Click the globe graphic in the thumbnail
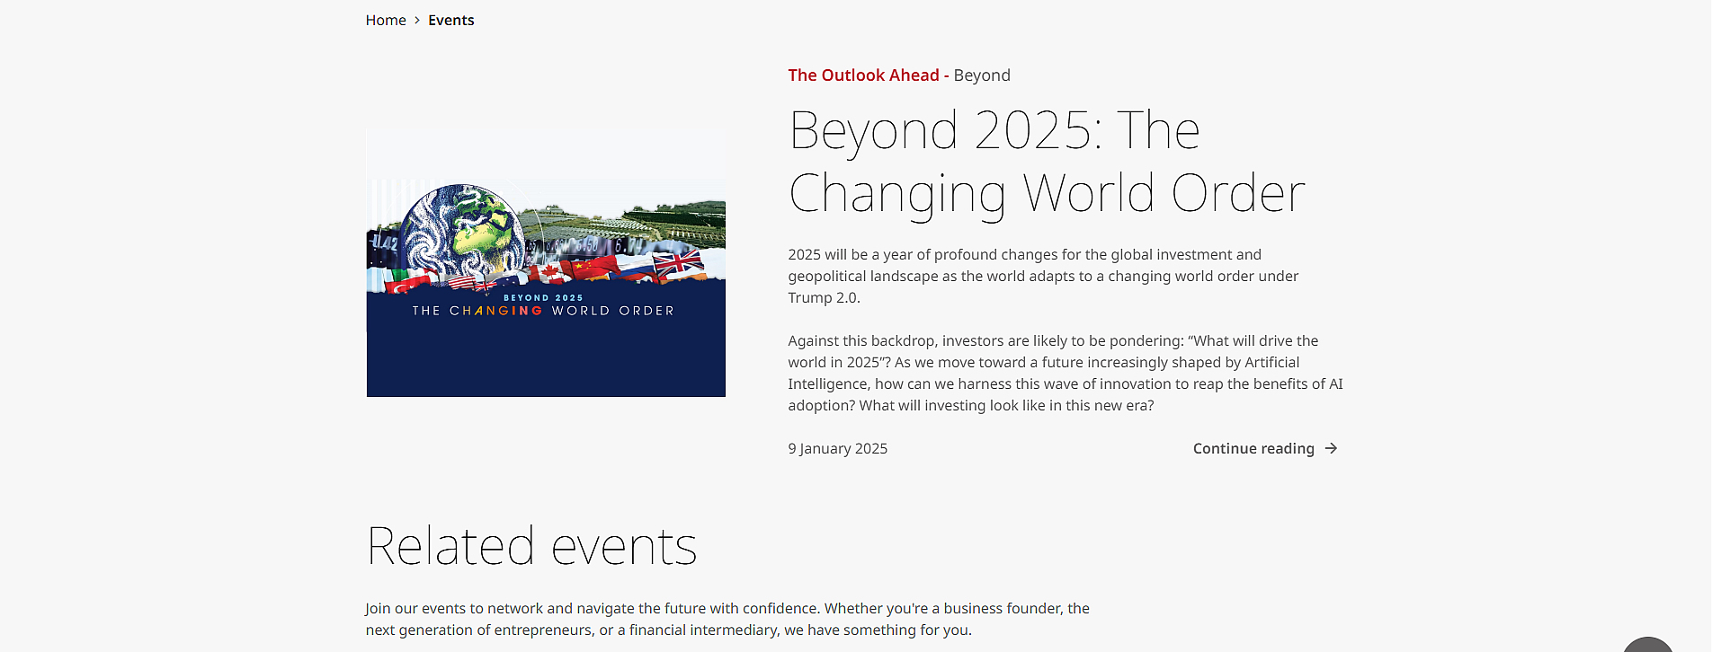This screenshot has height=652, width=1712. click(464, 231)
